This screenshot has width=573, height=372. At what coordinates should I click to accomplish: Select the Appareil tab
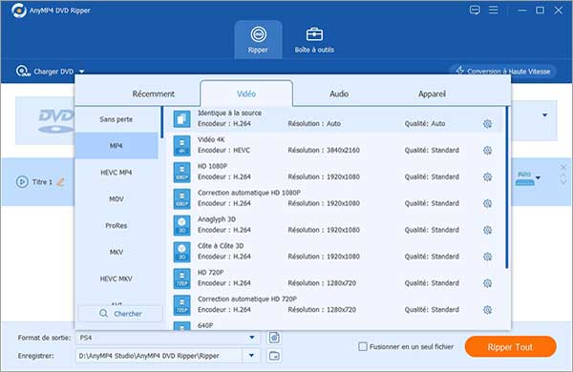432,93
